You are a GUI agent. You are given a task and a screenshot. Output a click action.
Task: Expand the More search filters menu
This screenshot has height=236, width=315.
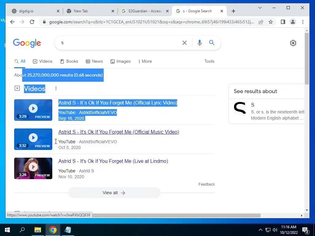[x=145, y=61]
